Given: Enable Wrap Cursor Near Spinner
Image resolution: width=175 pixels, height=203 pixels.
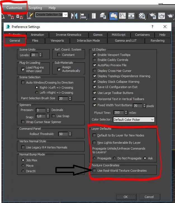Looking at the screenshot, I should click(x=23, y=122).
